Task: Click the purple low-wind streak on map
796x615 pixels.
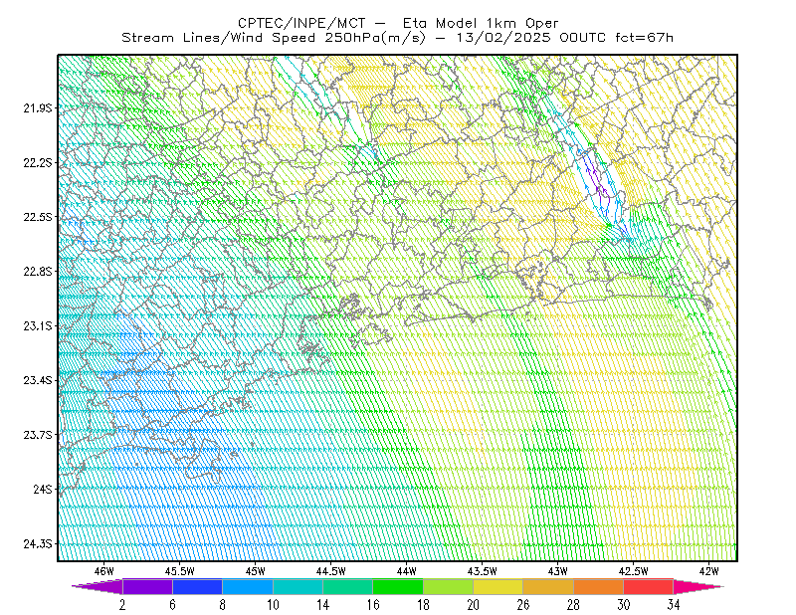Action: click(596, 178)
